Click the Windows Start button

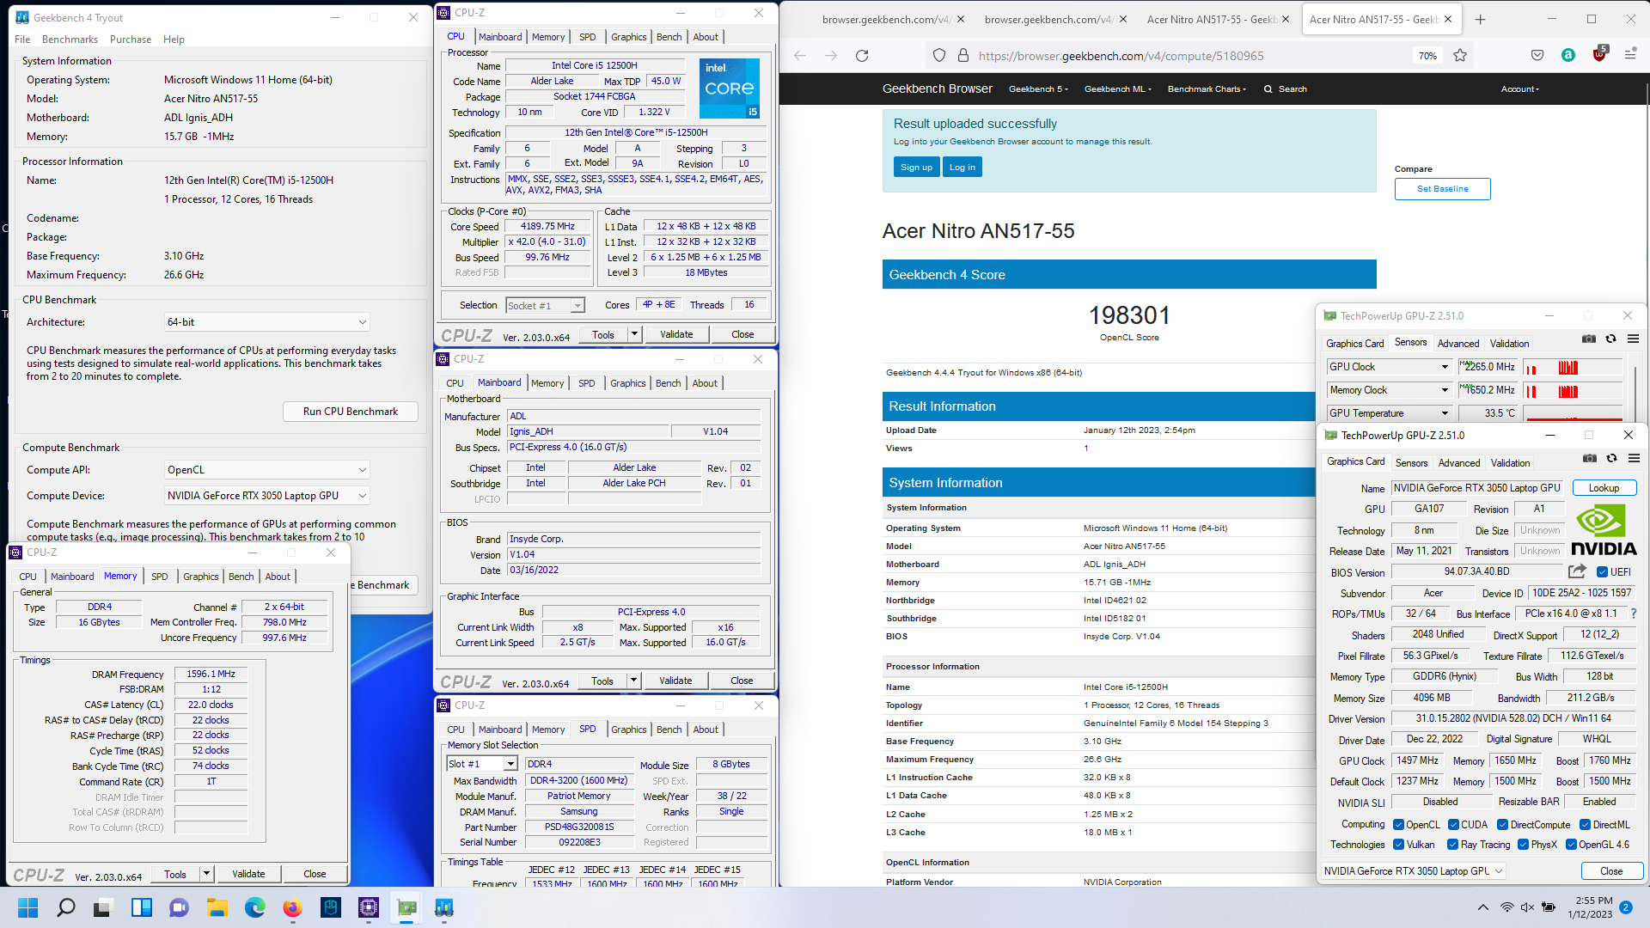coord(28,907)
